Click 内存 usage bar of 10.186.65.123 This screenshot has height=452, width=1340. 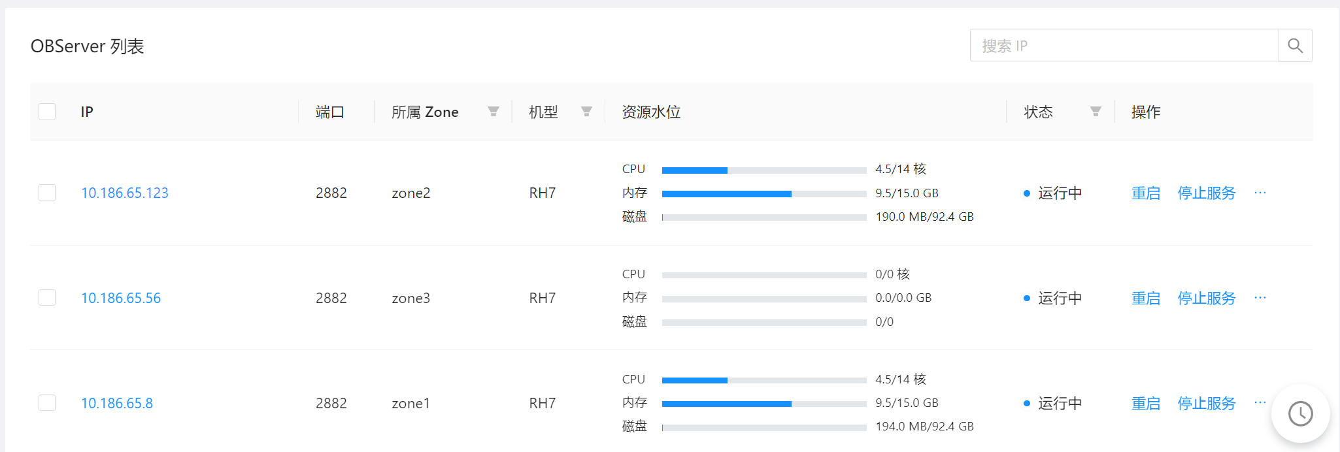tap(764, 194)
